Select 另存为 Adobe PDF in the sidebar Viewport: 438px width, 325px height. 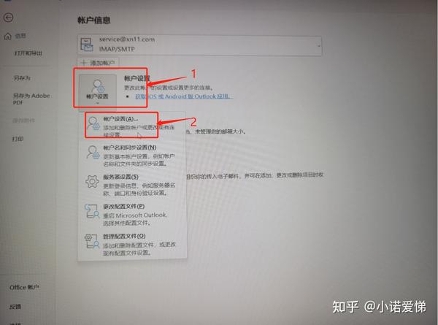pos(31,99)
